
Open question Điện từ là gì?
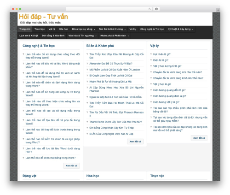pos(161,60)
